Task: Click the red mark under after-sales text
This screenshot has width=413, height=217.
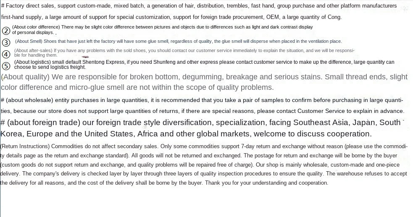Action: point(85,57)
